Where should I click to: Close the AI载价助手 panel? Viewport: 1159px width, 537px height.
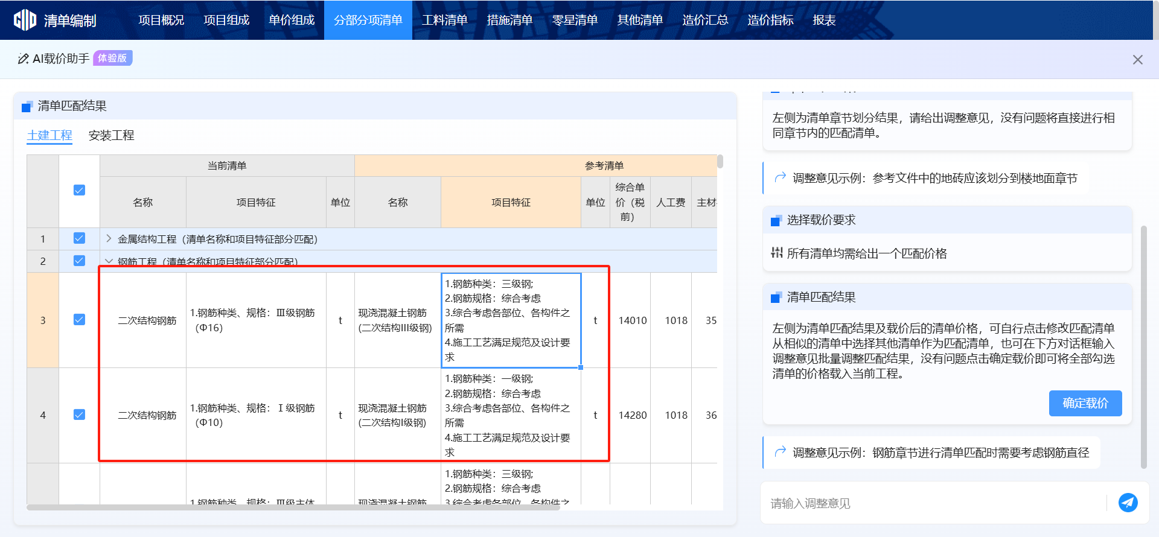[1138, 60]
